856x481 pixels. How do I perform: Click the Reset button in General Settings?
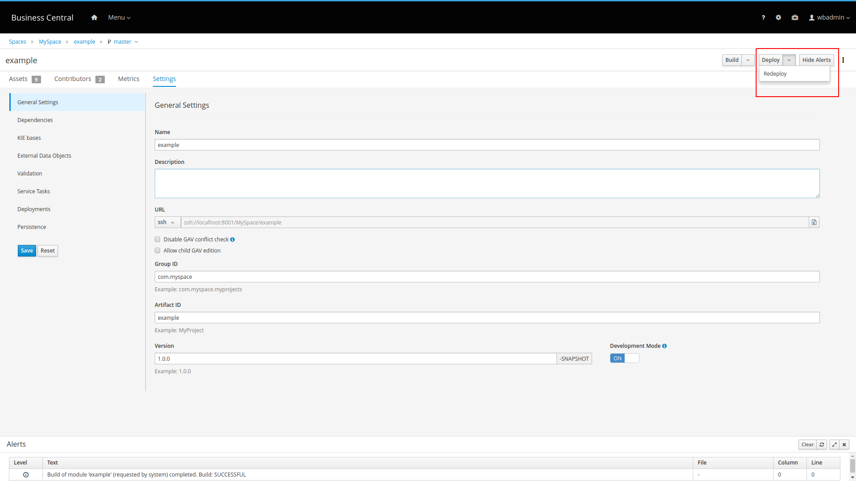pyautogui.click(x=47, y=250)
